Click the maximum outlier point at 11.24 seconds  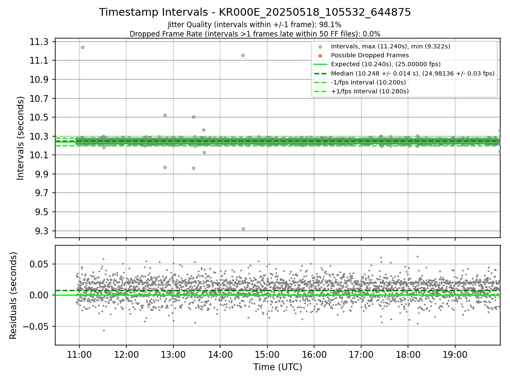click(x=82, y=47)
